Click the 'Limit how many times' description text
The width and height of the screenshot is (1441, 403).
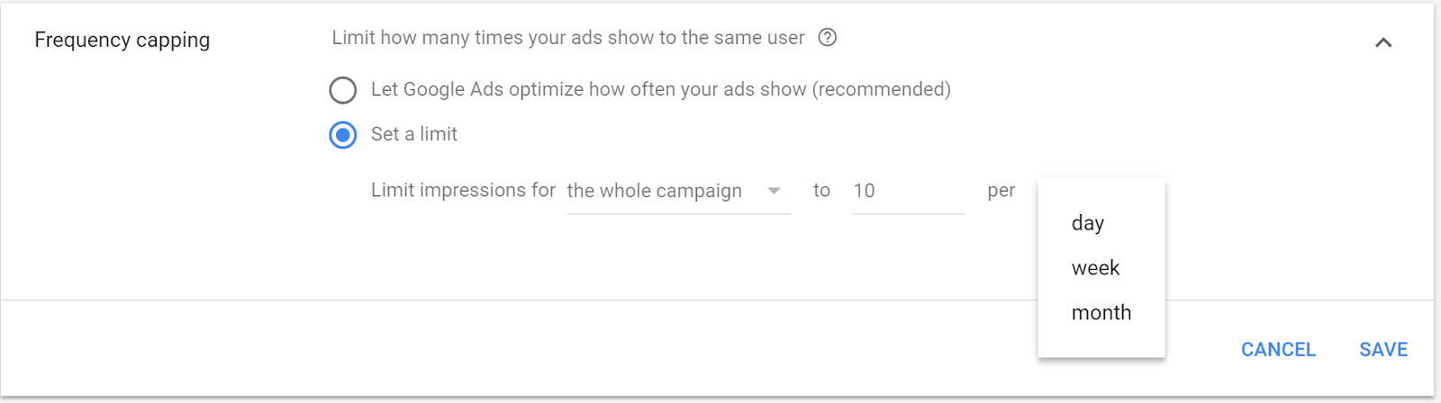[x=568, y=38]
